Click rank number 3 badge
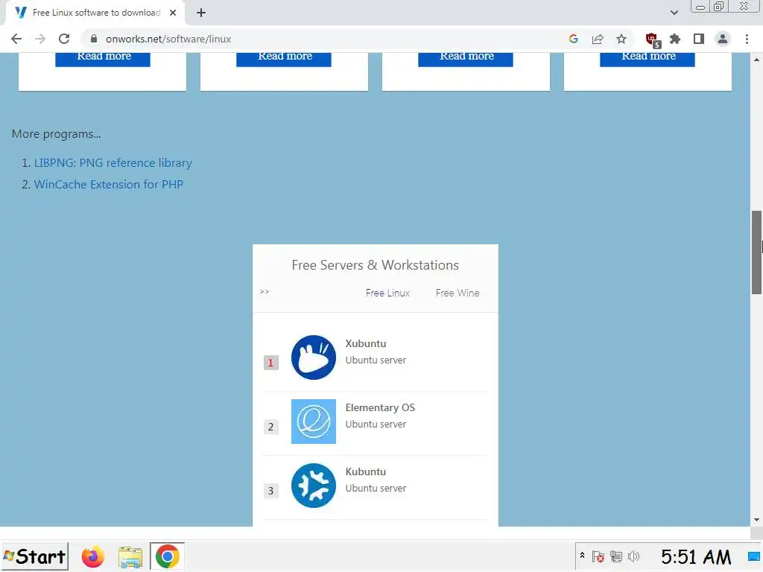 coord(271,491)
